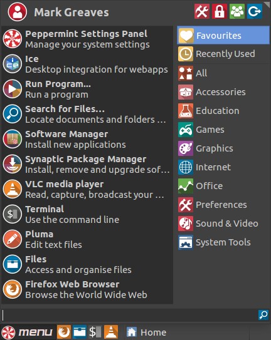Open the Games category
The image size is (271, 340).
(x=223, y=130)
